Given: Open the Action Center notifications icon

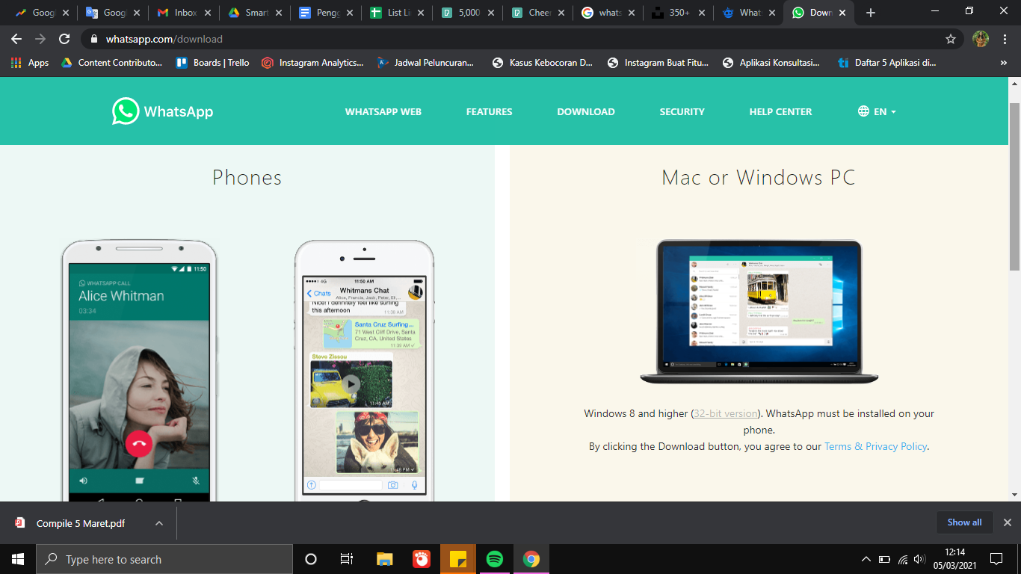Looking at the screenshot, I should point(996,559).
